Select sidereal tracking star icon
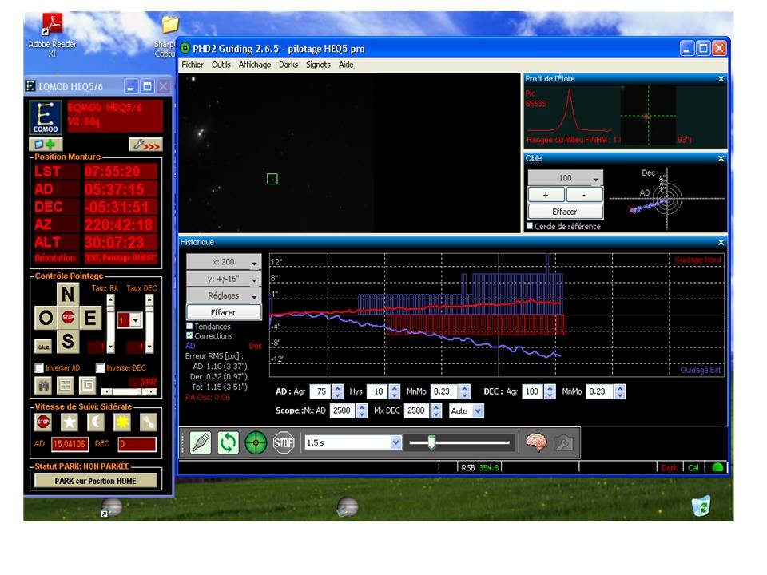The width and height of the screenshot is (767, 575). click(x=70, y=422)
